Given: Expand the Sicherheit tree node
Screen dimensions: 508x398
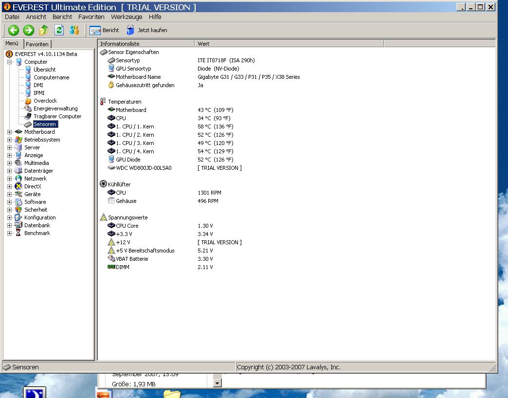Looking at the screenshot, I should [9, 210].
